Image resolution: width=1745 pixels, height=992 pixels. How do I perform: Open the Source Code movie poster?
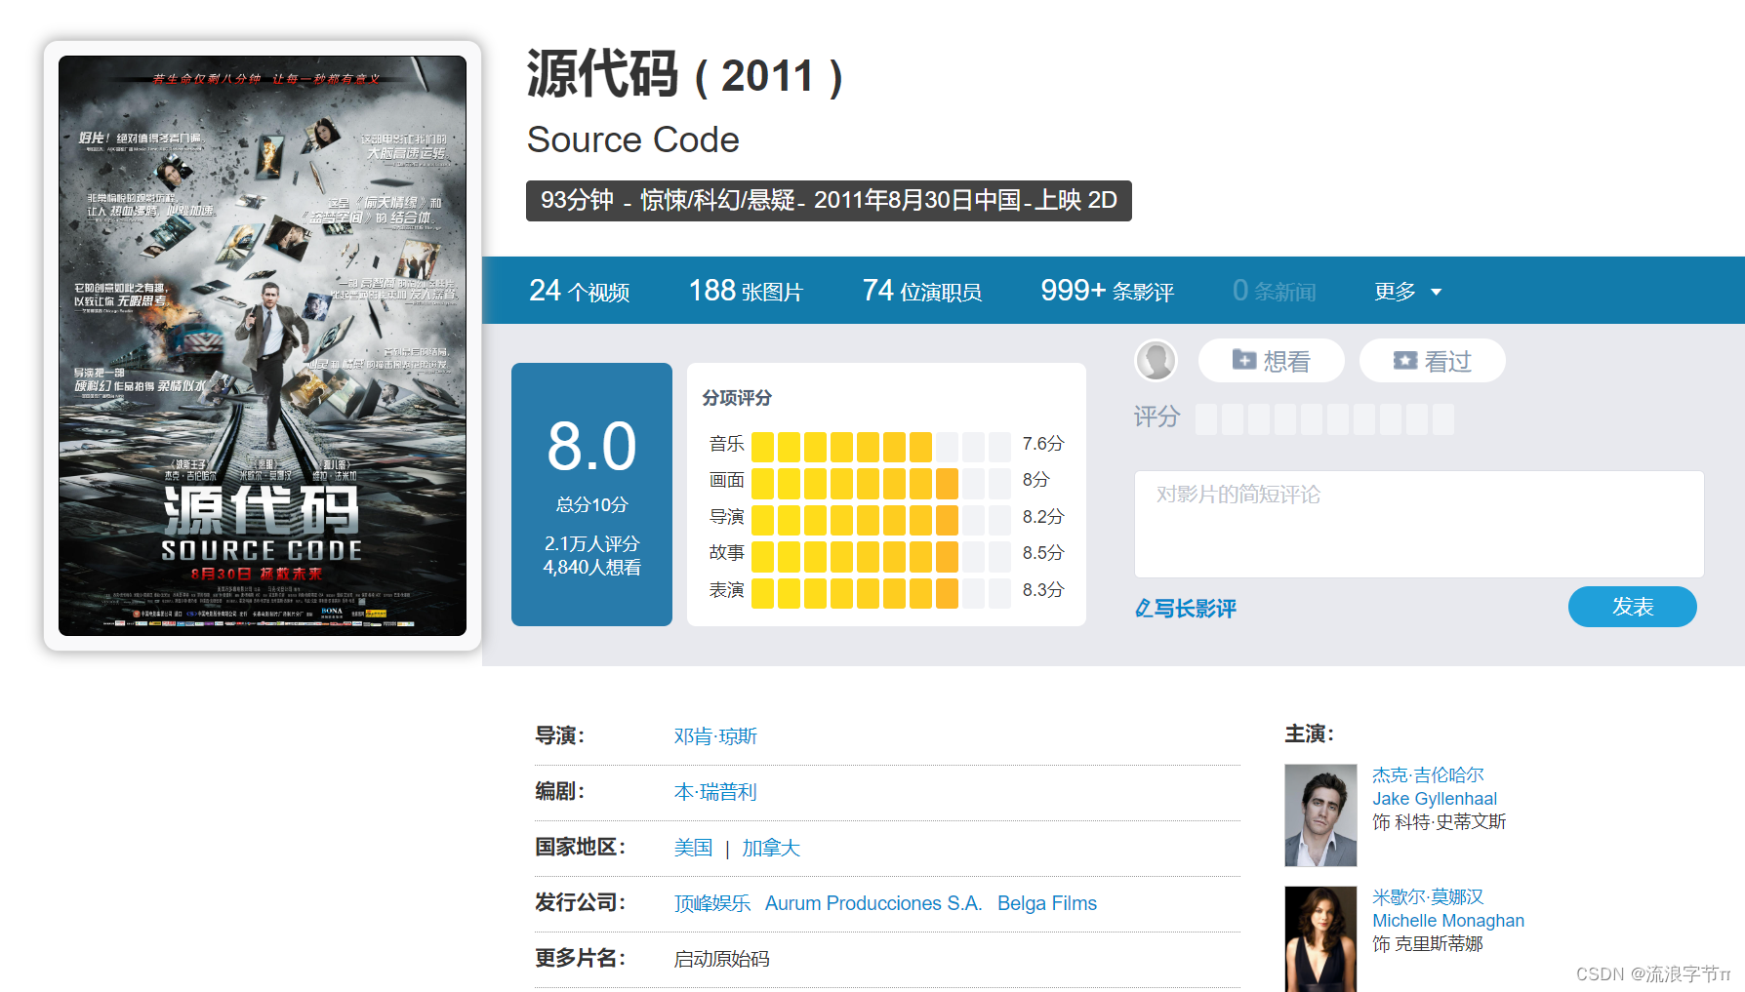coord(263,345)
